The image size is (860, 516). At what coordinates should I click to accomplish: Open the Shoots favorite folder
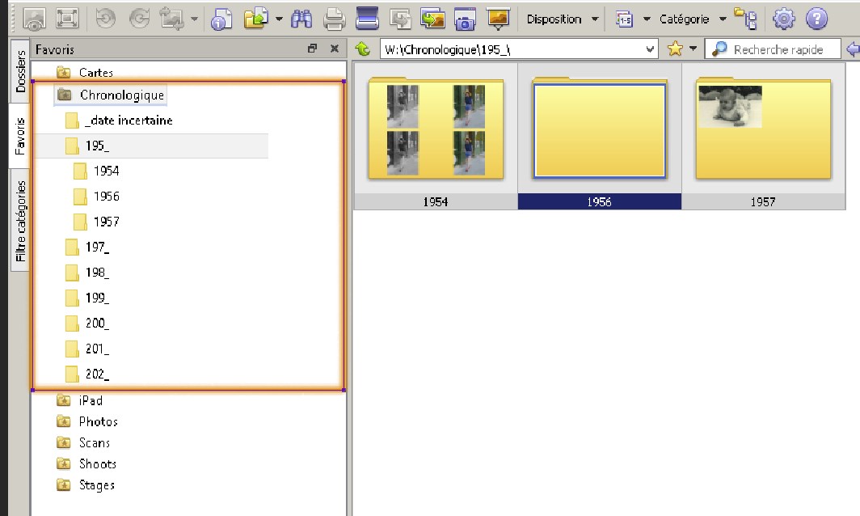point(98,464)
